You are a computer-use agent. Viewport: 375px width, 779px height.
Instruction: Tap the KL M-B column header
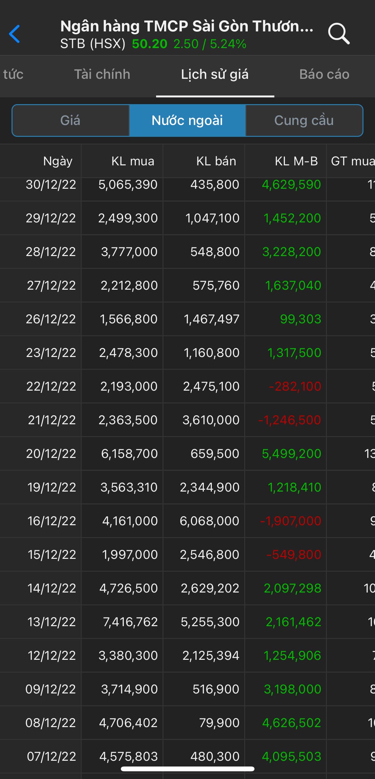pos(296,161)
